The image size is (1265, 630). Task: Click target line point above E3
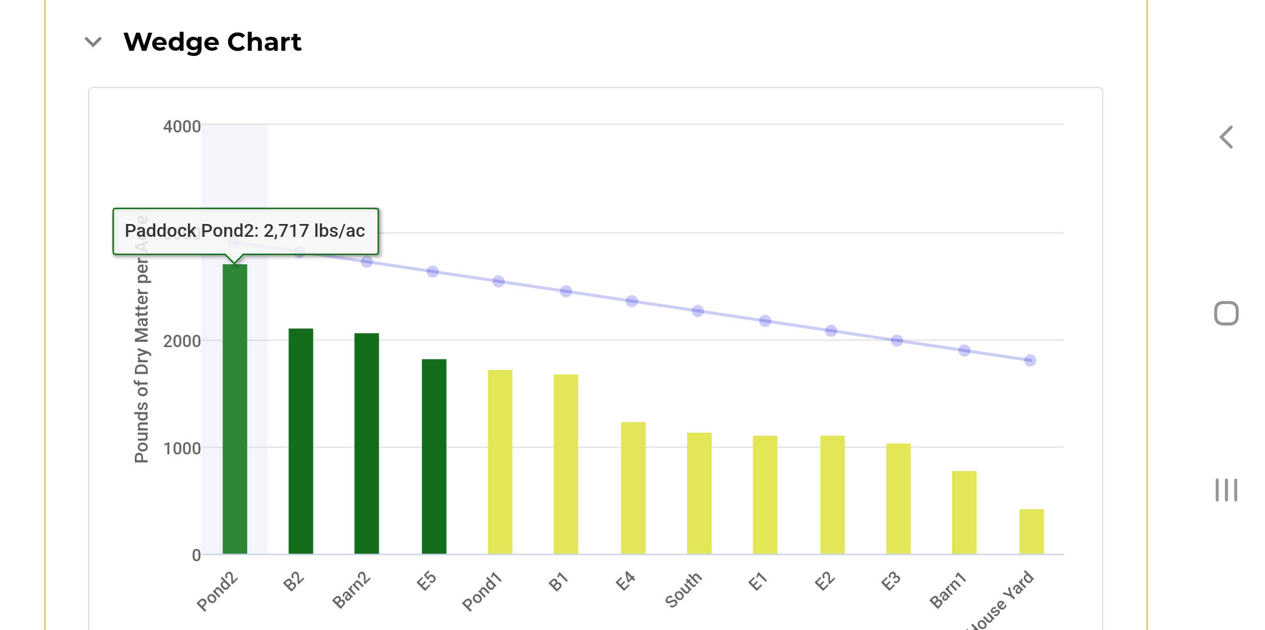(897, 341)
